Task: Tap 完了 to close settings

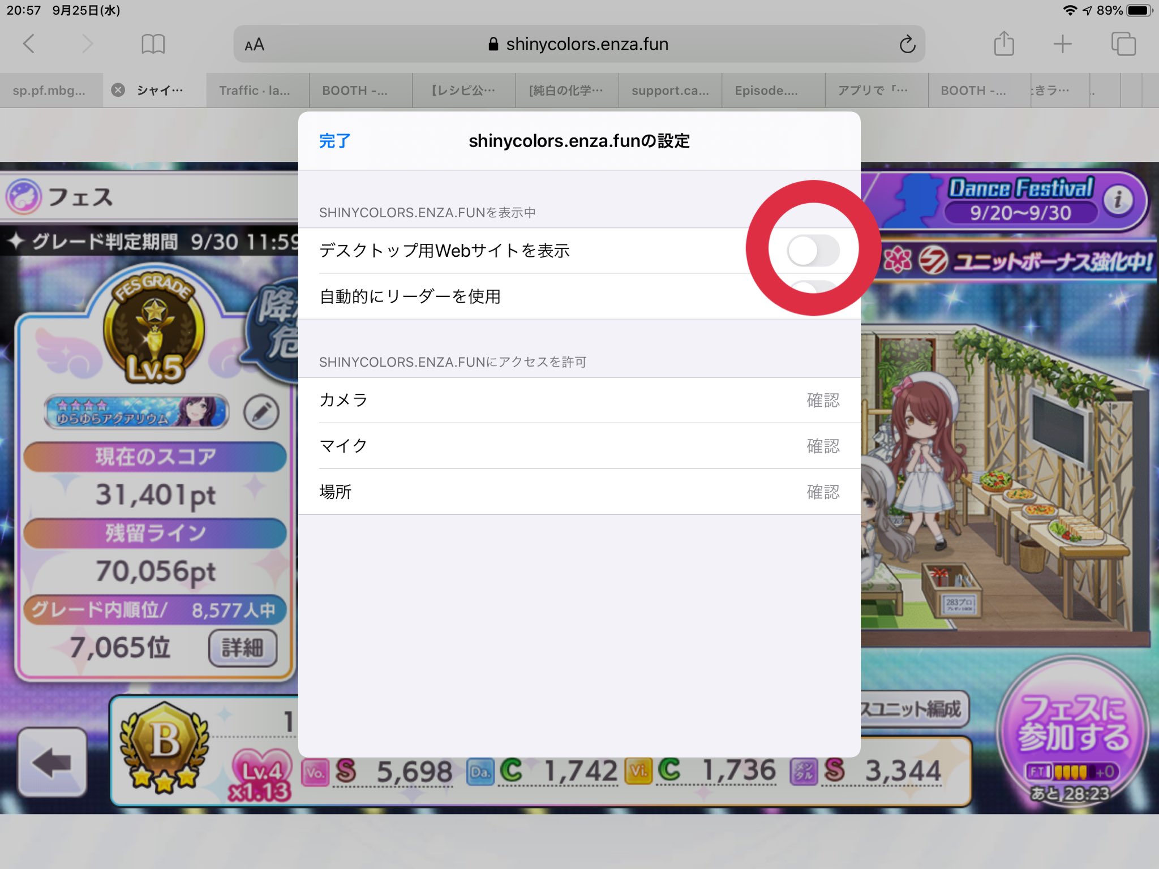Action: pos(334,141)
